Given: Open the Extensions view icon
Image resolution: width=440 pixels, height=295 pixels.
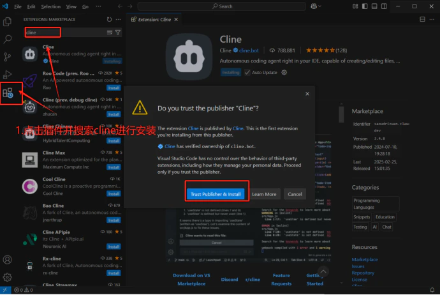Looking at the screenshot, I should pyautogui.click(x=8, y=93).
